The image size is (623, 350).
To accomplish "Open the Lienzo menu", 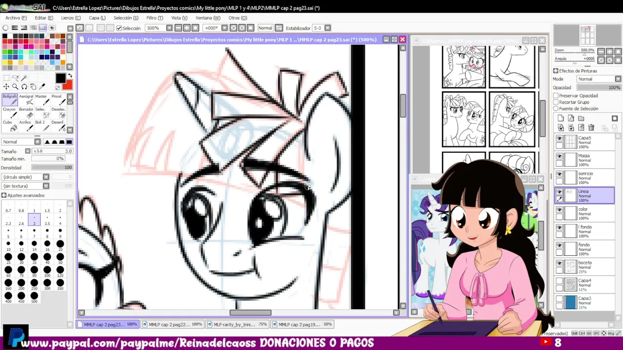I will (71, 18).
